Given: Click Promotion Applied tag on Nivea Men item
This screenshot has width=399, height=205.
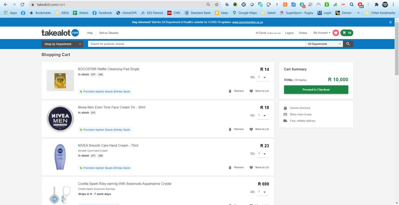Looking at the screenshot, I should pos(105,130).
